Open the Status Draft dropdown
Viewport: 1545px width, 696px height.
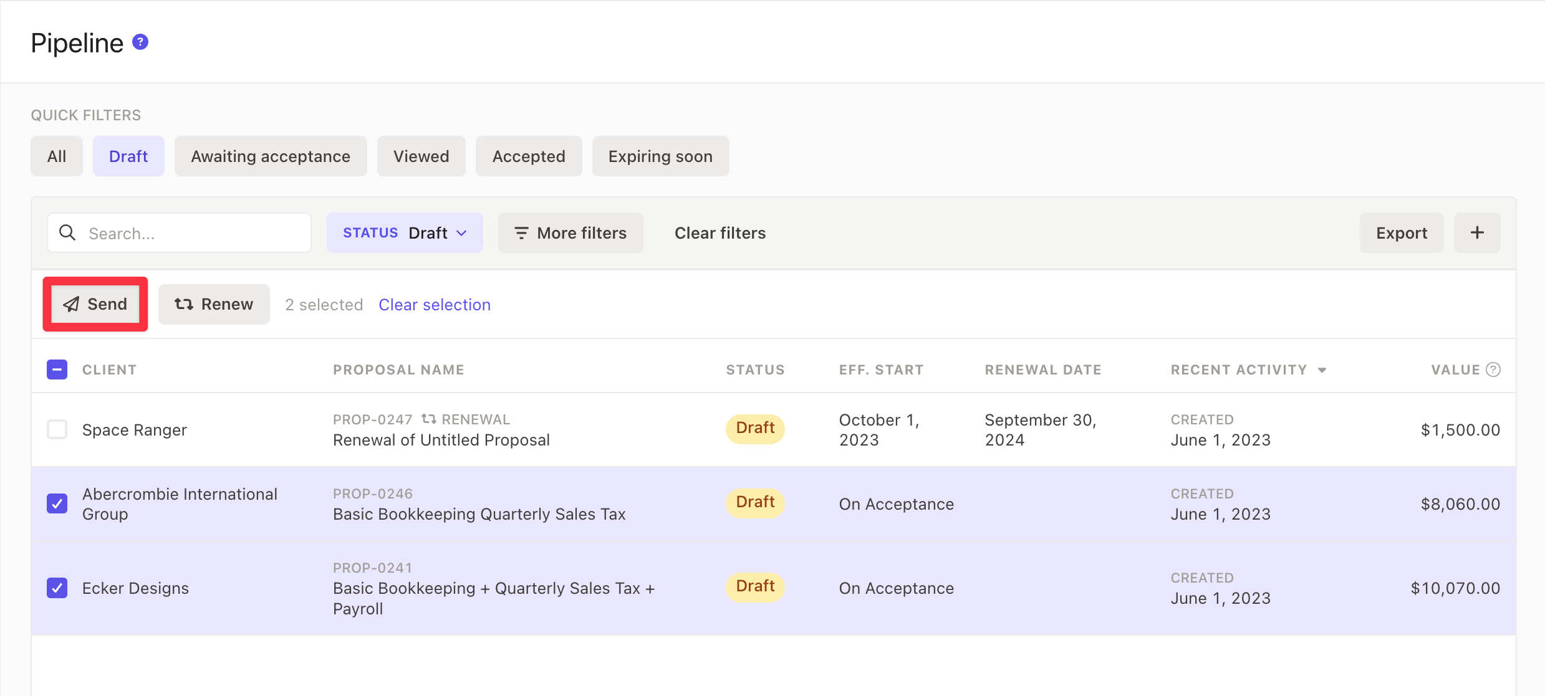405,233
